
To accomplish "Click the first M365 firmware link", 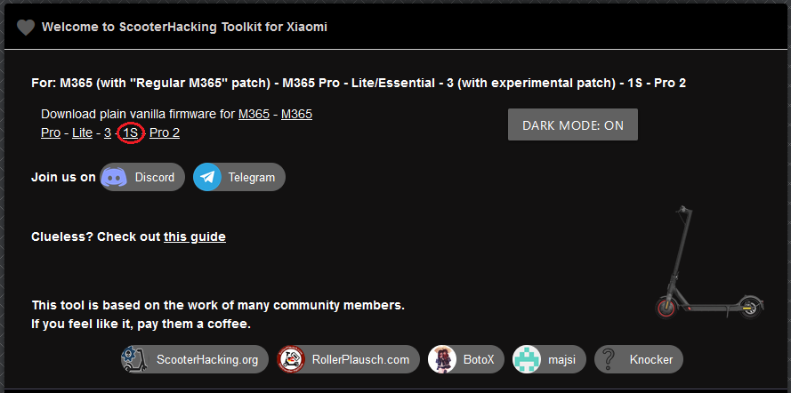I will pos(254,114).
